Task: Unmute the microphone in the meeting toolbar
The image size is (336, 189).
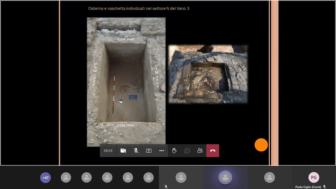Action: (x=136, y=151)
